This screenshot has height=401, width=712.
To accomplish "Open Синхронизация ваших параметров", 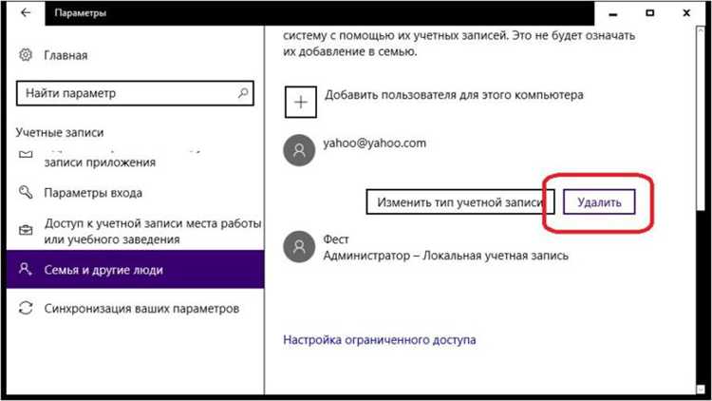I will 141,308.
